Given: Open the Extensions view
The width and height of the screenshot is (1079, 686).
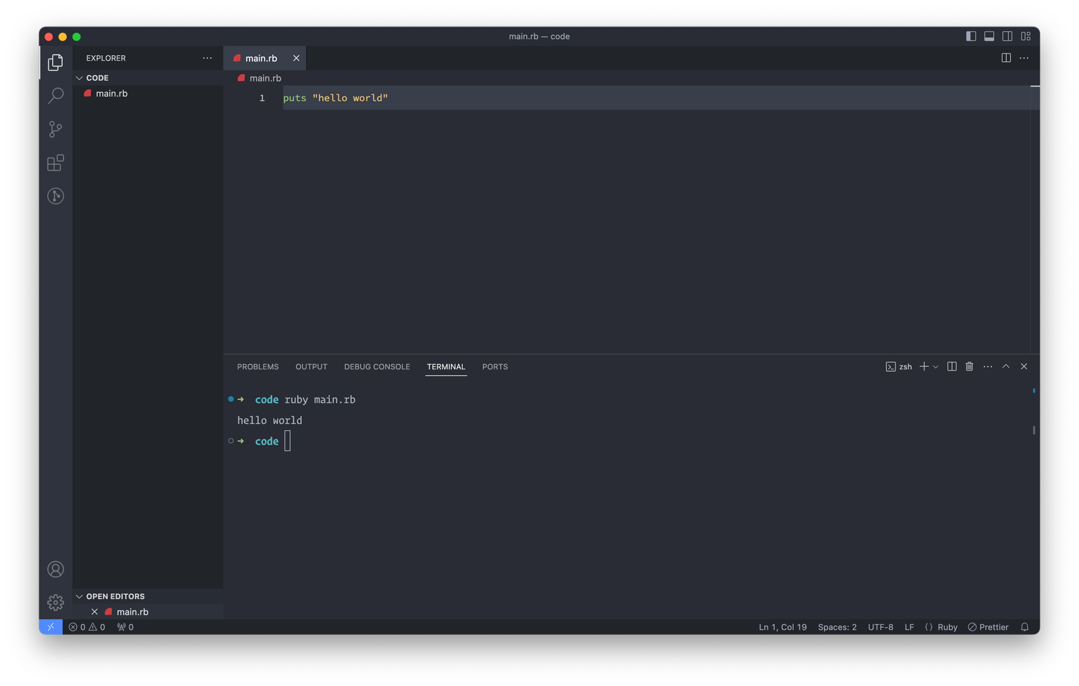Looking at the screenshot, I should click(x=55, y=163).
